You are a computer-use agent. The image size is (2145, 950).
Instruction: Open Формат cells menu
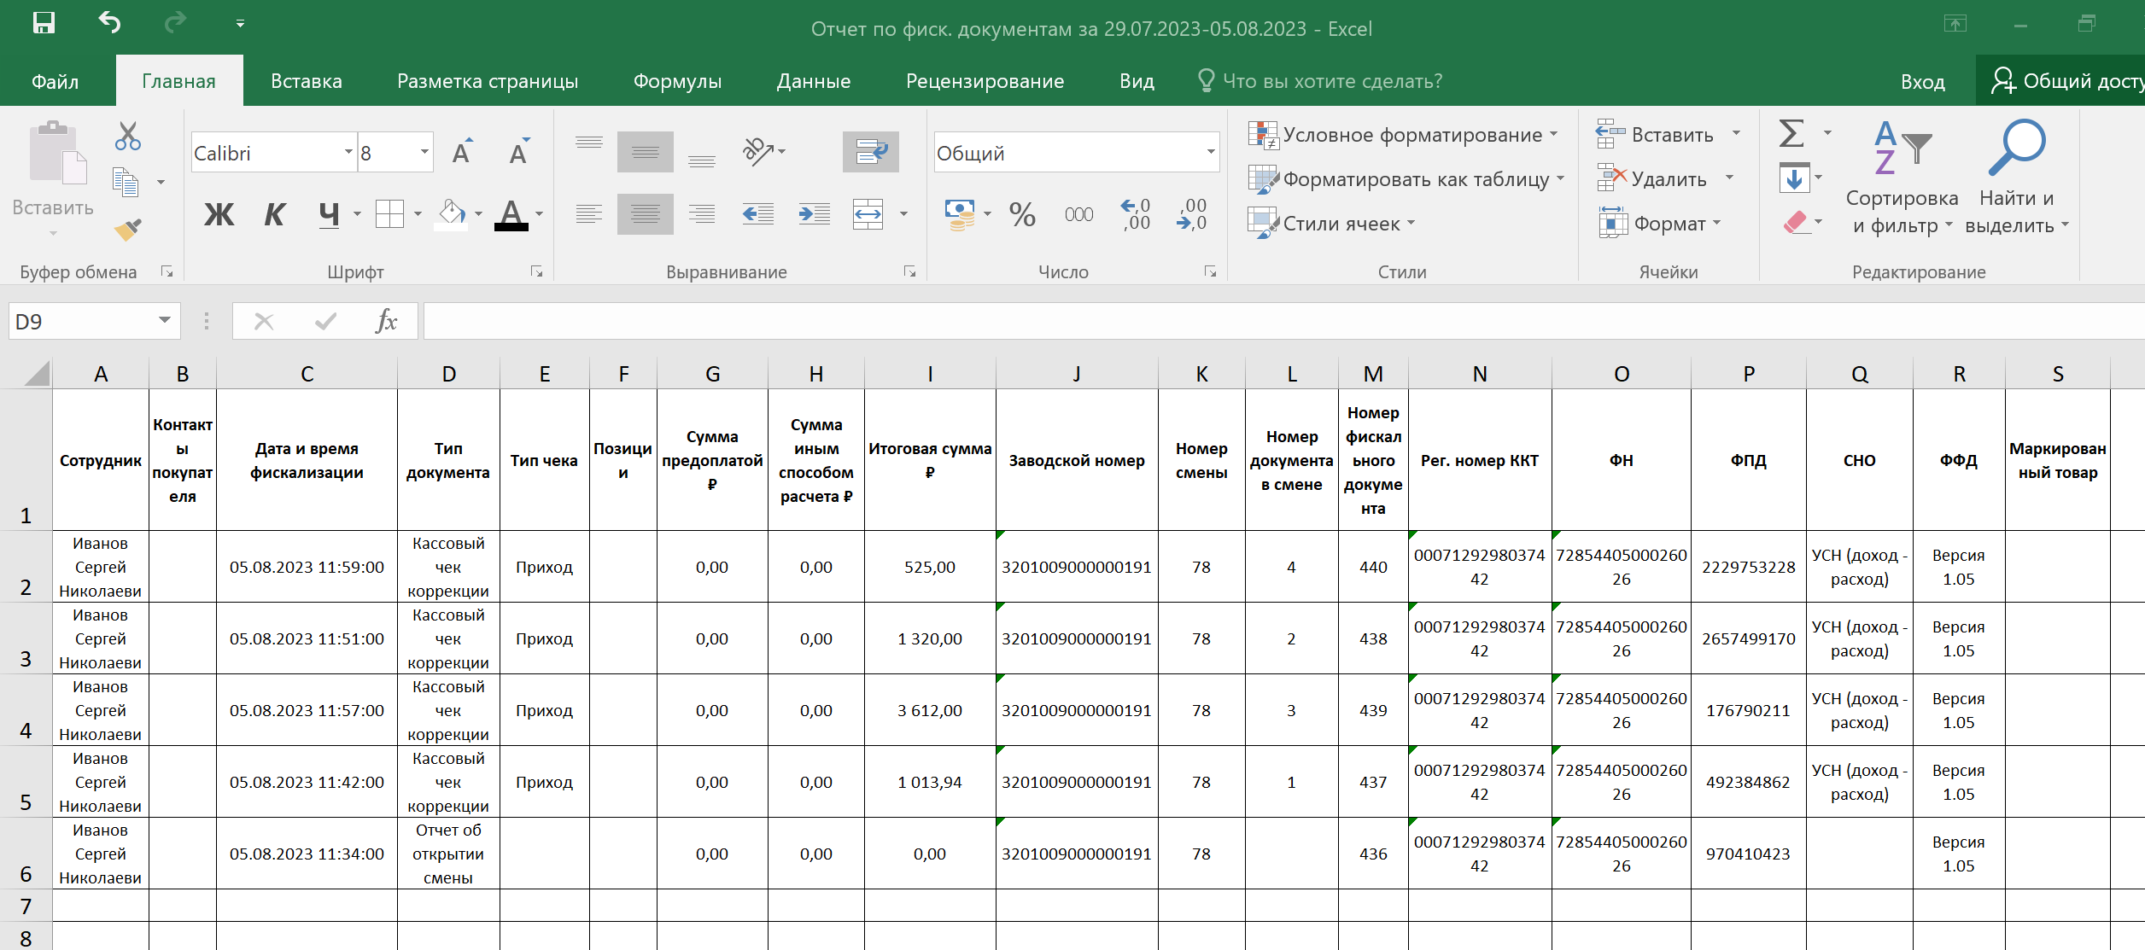pyautogui.click(x=1660, y=224)
